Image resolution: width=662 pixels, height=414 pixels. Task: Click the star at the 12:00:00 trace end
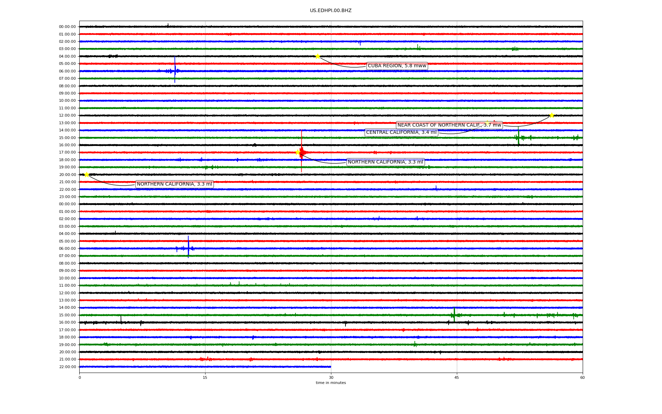[x=552, y=115]
